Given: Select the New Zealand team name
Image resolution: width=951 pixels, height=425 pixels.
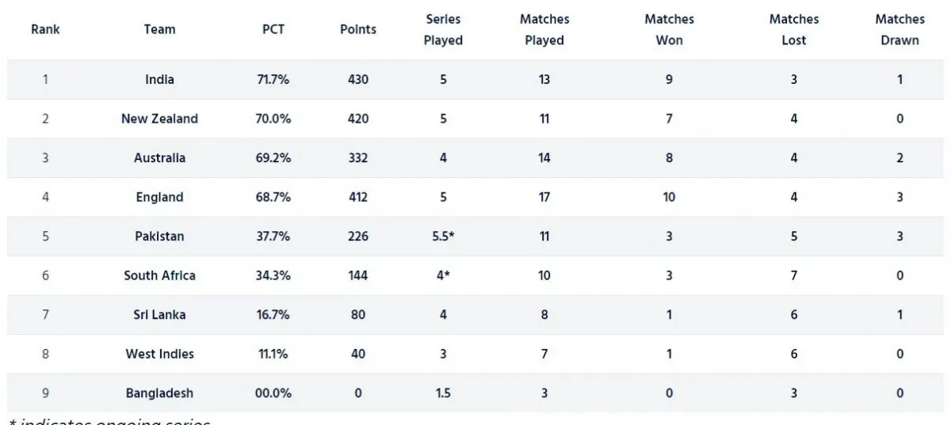Looking at the screenshot, I should (x=159, y=119).
